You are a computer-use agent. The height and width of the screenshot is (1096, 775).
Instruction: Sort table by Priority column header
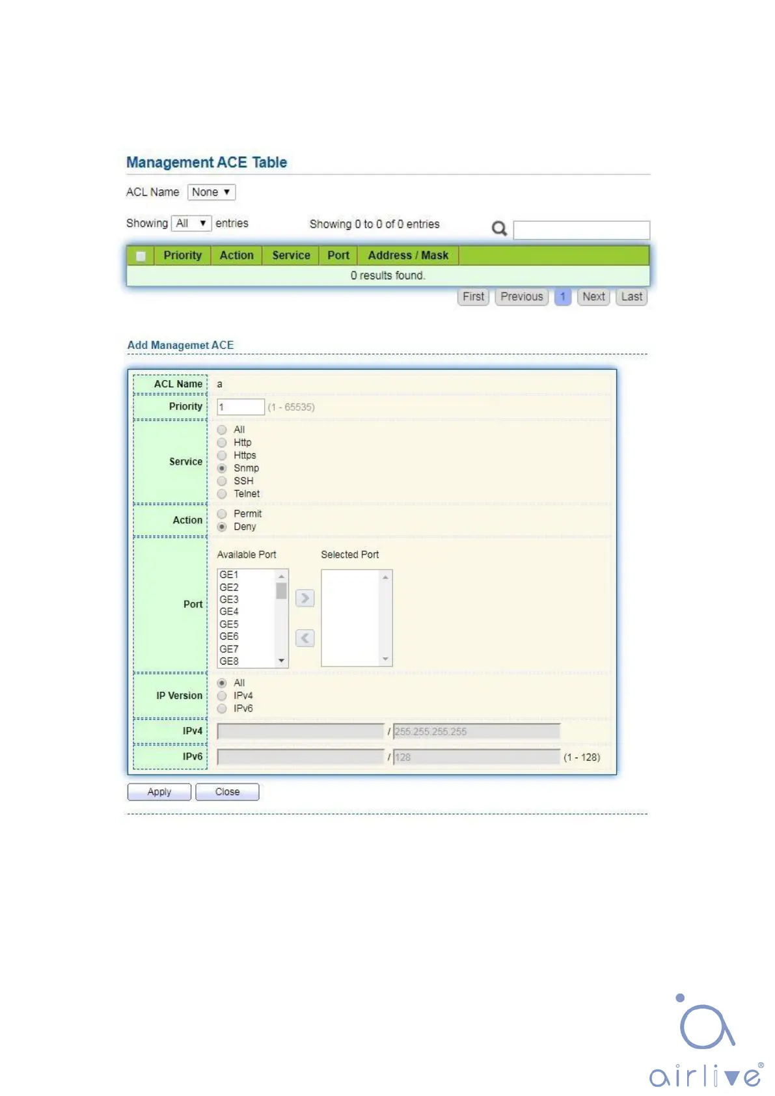point(182,256)
